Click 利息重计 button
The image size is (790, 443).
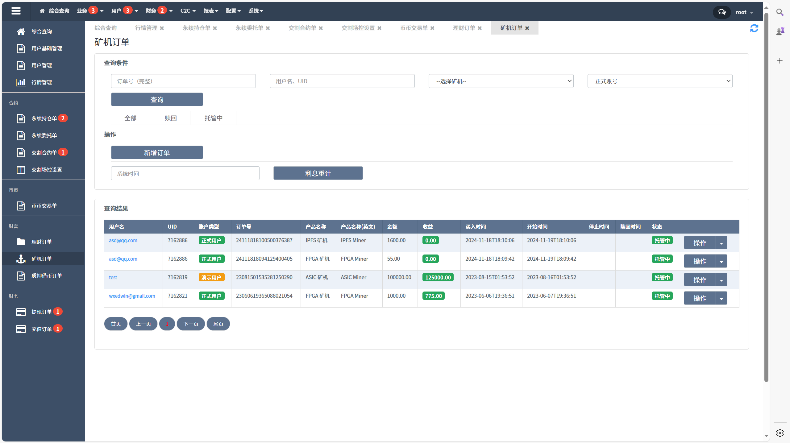click(x=318, y=173)
